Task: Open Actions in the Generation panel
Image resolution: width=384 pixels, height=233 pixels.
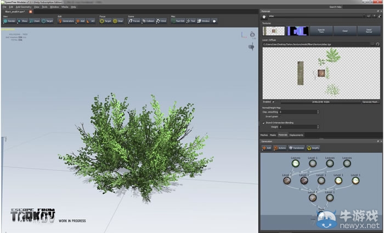Action: tap(280, 148)
